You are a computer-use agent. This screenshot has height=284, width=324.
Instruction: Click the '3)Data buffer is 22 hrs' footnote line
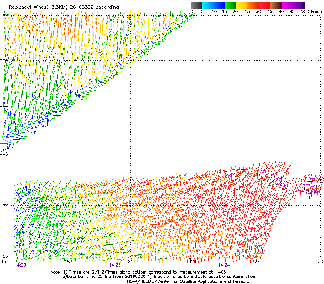coord(158,277)
